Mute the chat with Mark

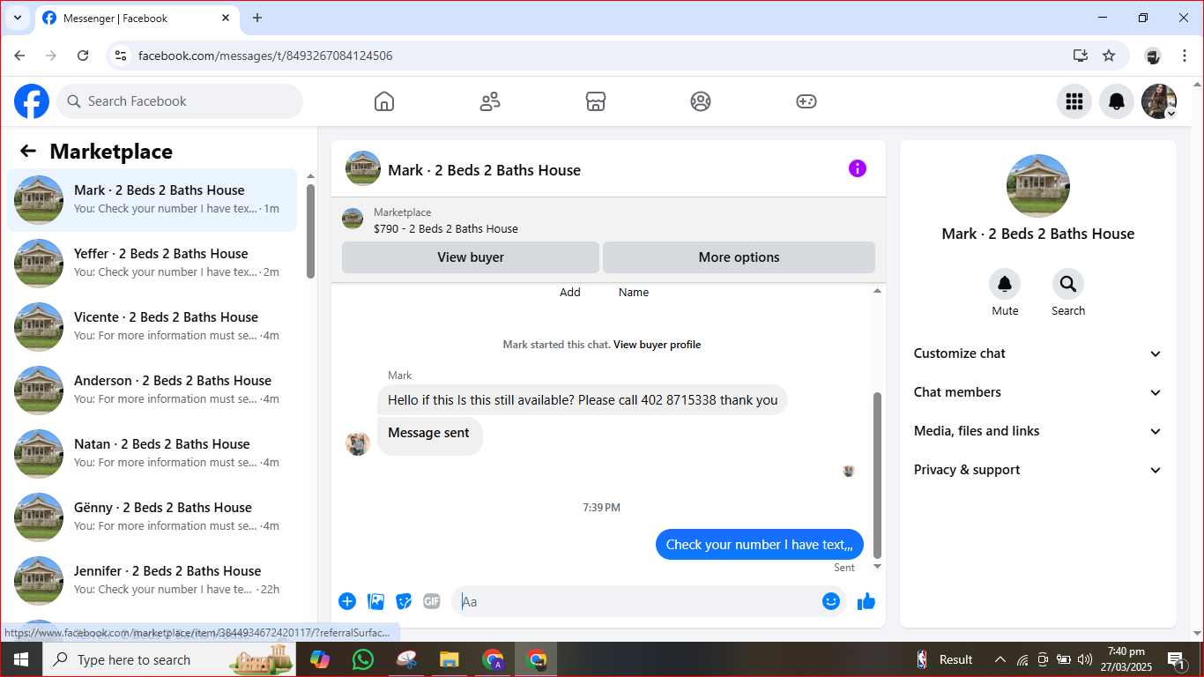click(1005, 284)
